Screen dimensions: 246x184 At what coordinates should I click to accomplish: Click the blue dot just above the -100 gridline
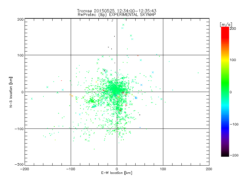140,127
